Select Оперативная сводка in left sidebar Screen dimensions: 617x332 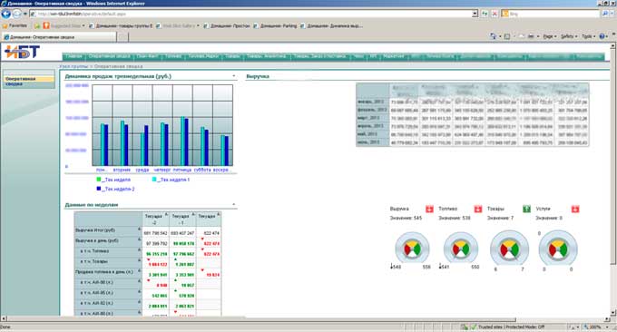point(28,81)
